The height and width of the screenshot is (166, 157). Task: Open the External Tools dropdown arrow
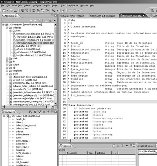pyautogui.click(x=57, y=10)
